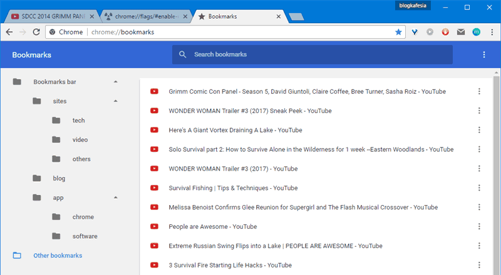Select the sites folder label
The width and height of the screenshot is (501, 275).
pos(59,101)
